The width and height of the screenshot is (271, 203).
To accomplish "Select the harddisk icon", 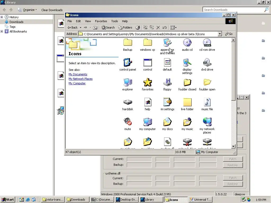I will [128, 102].
